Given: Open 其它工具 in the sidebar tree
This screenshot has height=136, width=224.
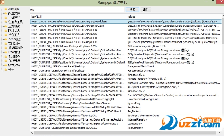Looking at the screenshot, I should (14, 35).
